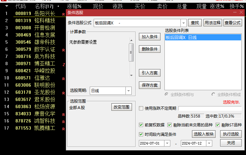Select stock row 003008 开普检测
Screen dimensions: 246x155
(35, 28)
